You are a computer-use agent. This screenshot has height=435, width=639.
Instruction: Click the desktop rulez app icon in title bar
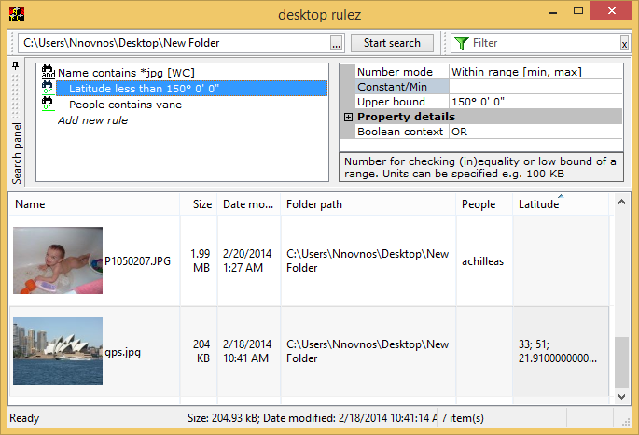pyautogui.click(x=16, y=14)
